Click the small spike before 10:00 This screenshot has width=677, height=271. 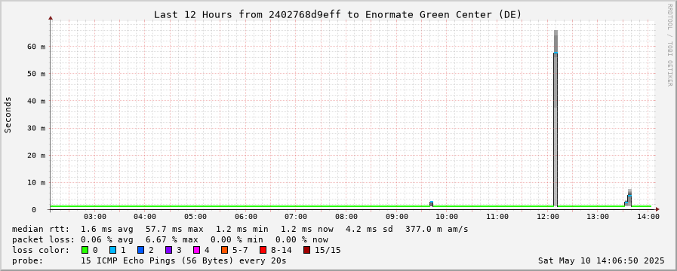431,204
